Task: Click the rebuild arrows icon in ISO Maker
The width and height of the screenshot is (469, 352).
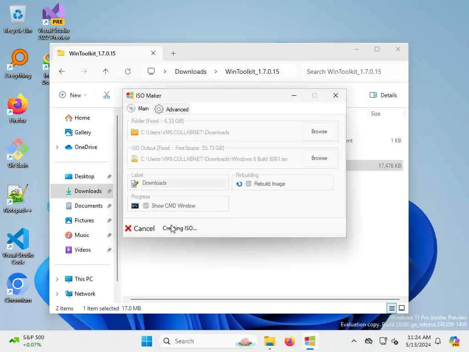Action: coord(239,184)
